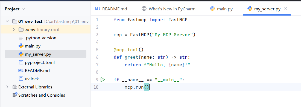Click the Python icon beside main.py in tree
The image size is (301, 107).
click(21, 46)
